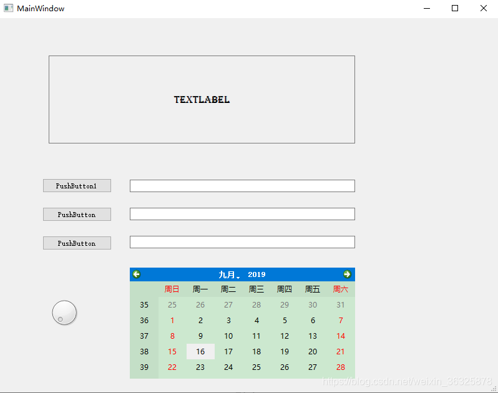Click week number 35 in calendar
Screen dimensions: 498x393
pos(144,305)
